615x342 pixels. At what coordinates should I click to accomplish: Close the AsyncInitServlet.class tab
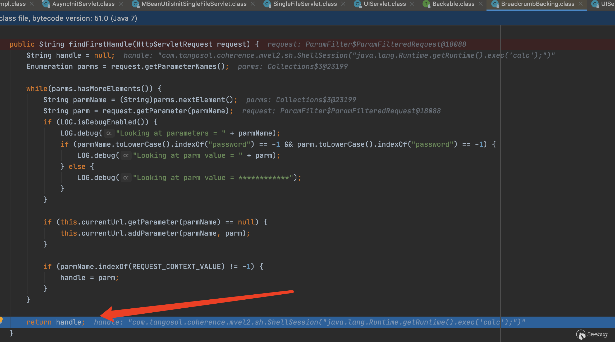click(x=121, y=4)
